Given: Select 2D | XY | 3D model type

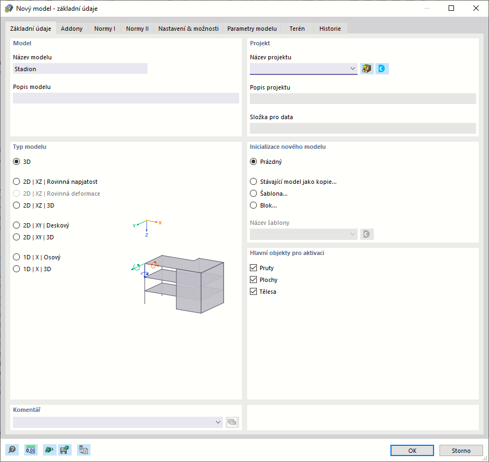Looking at the screenshot, I should [x=17, y=237].
